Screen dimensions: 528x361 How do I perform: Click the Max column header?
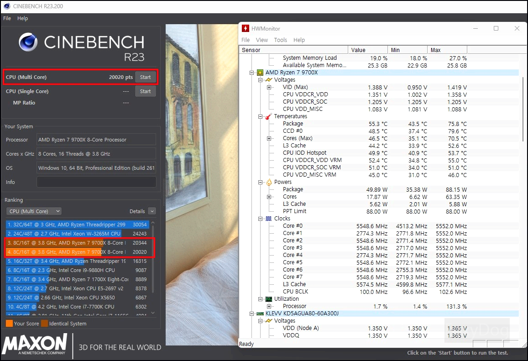447,50
